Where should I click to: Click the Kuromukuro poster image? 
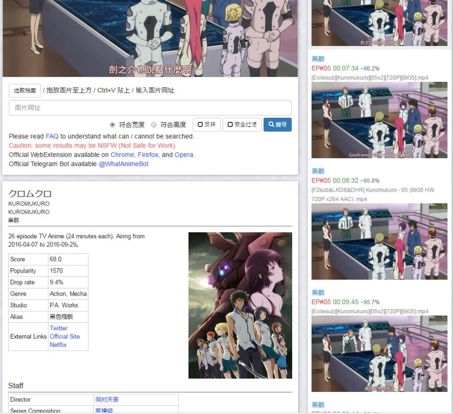(x=240, y=305)
